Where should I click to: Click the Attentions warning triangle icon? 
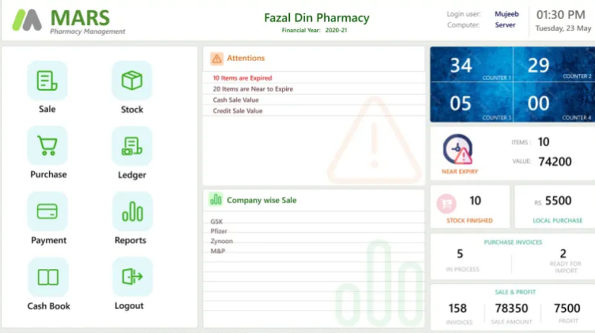[217, 59]
